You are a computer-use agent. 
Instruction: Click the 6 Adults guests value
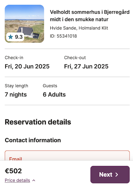coord(54,95)
